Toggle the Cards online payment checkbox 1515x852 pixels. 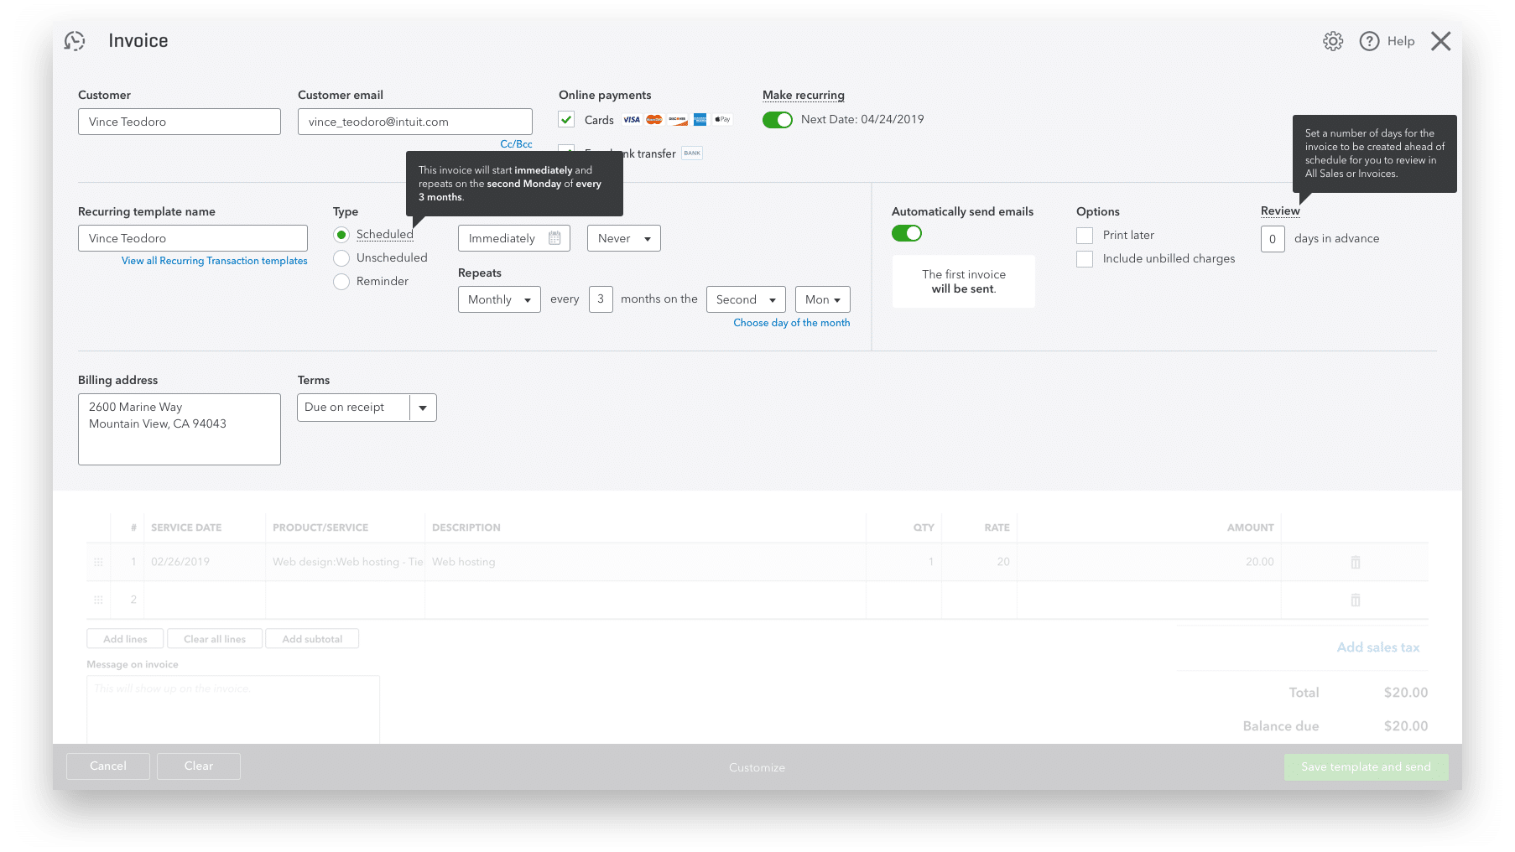566,120
